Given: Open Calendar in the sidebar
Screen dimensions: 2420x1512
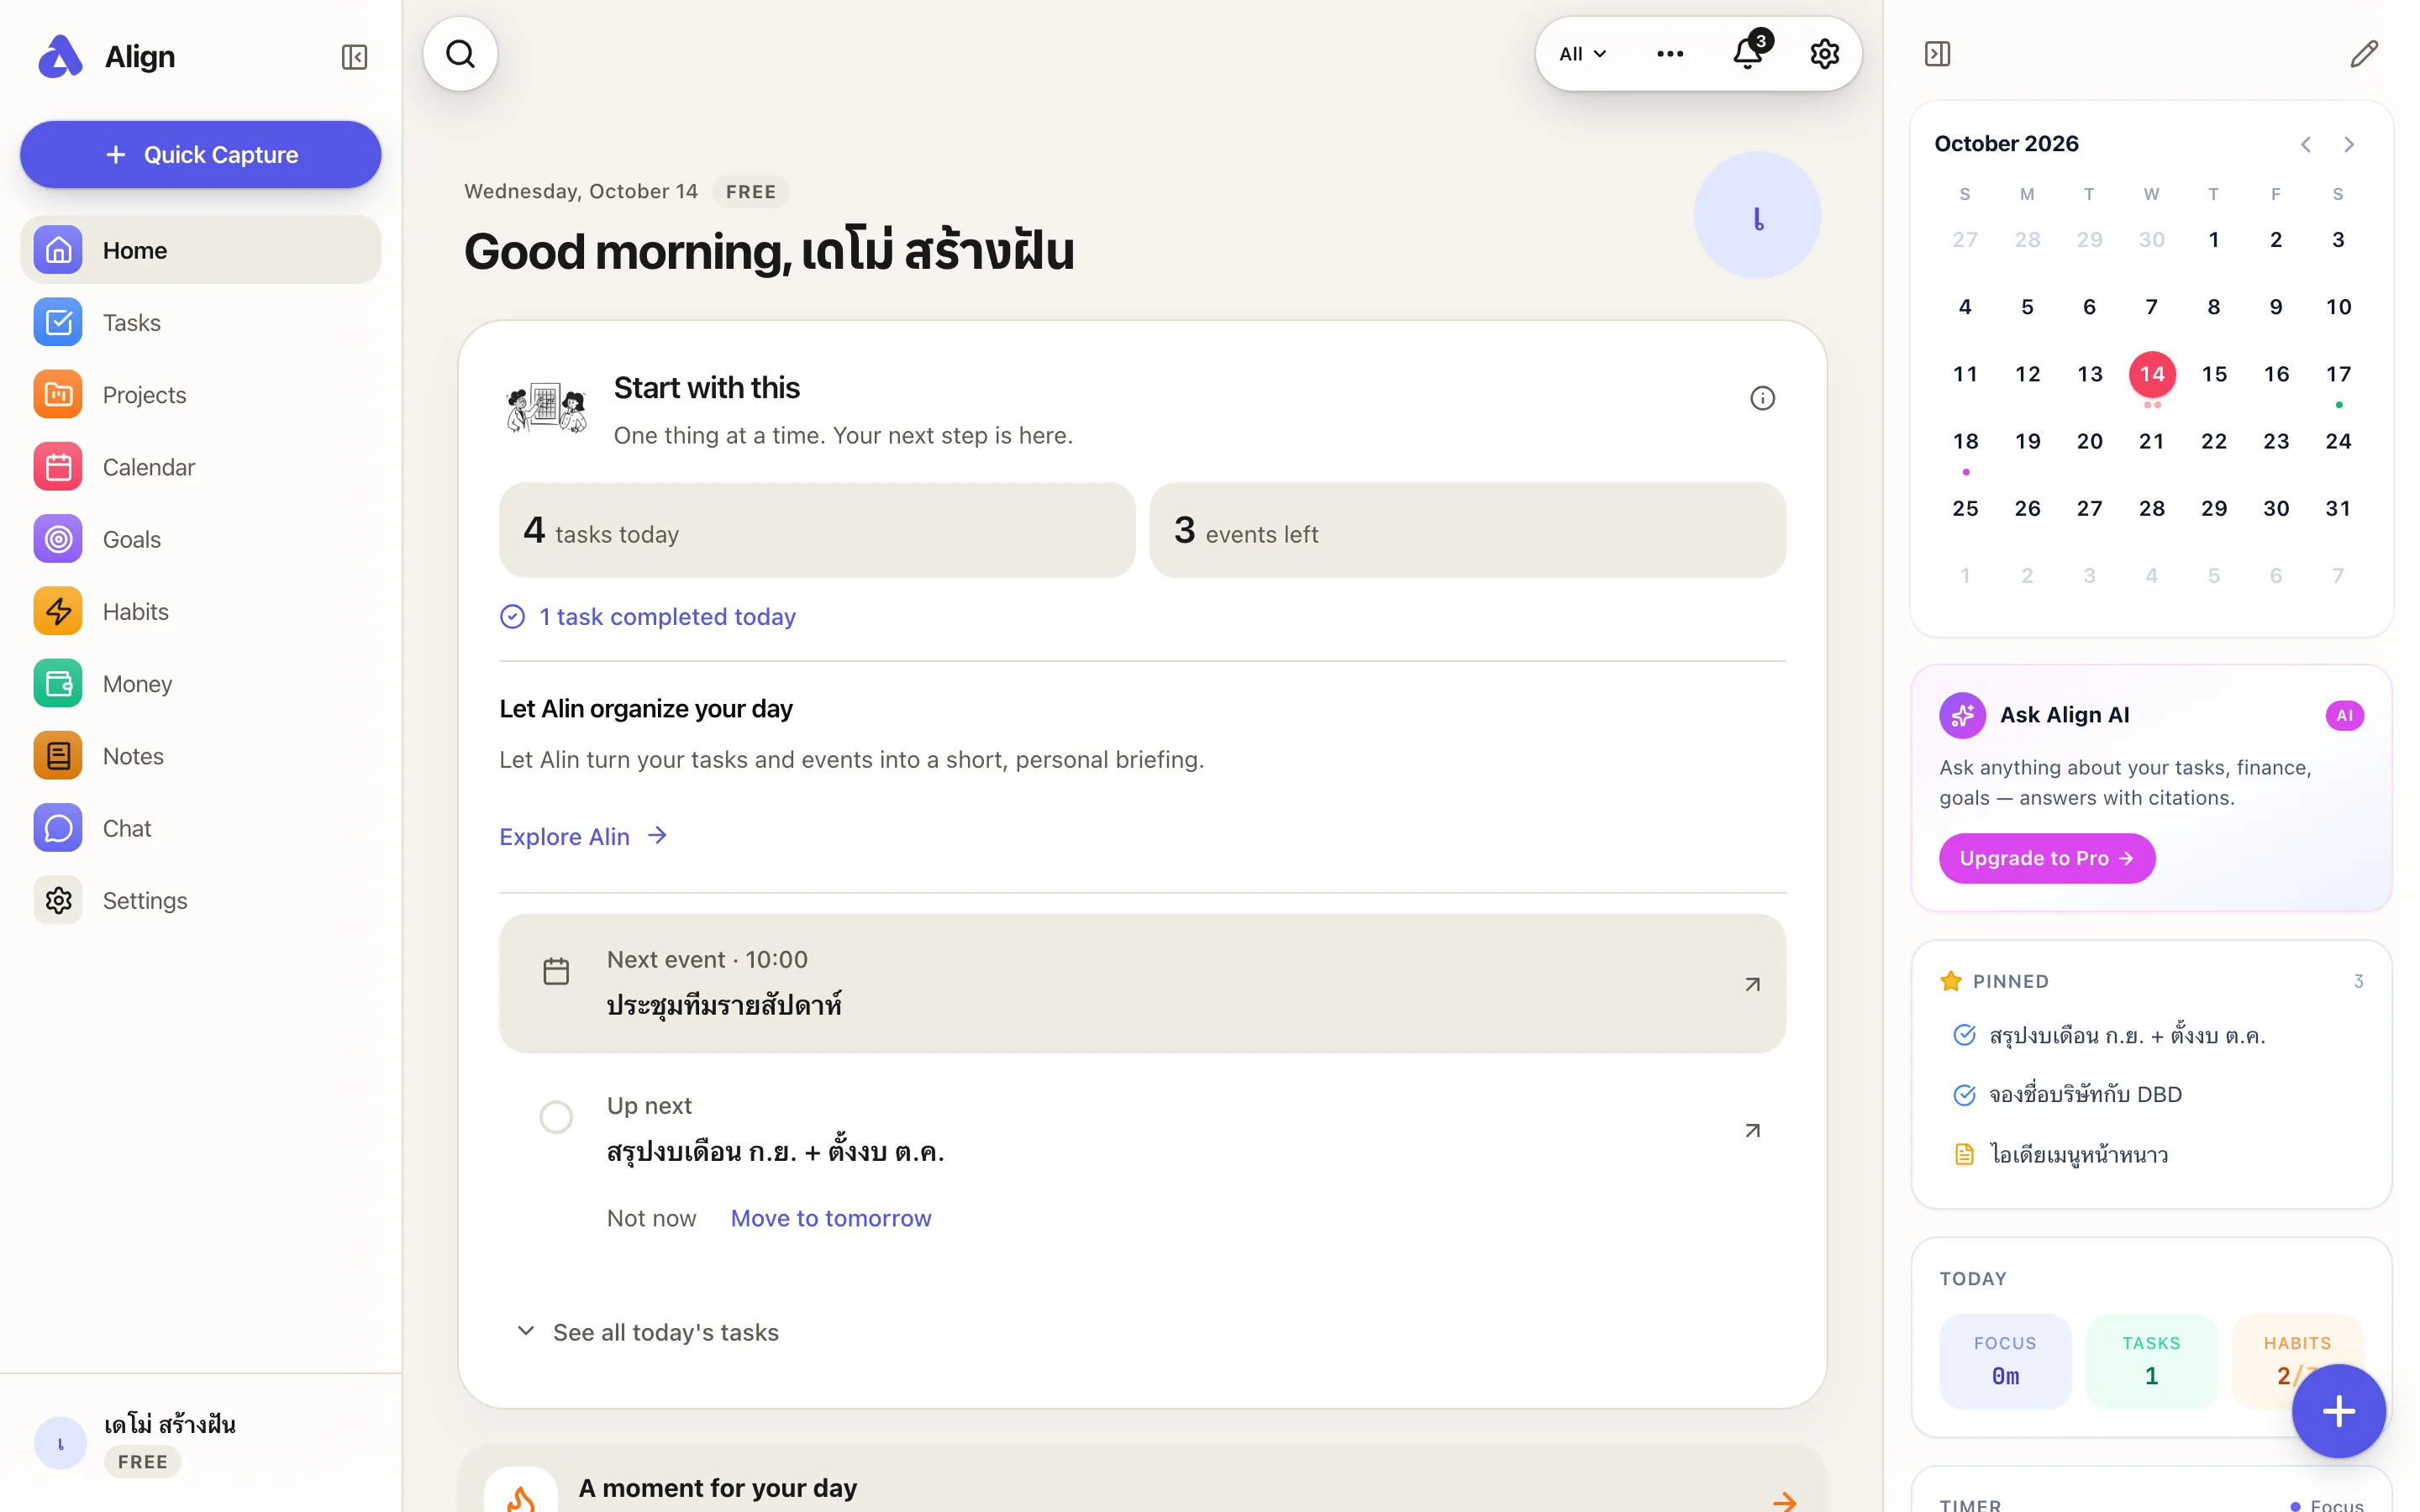Looking at the screenshot, I should tap(200, 467).
